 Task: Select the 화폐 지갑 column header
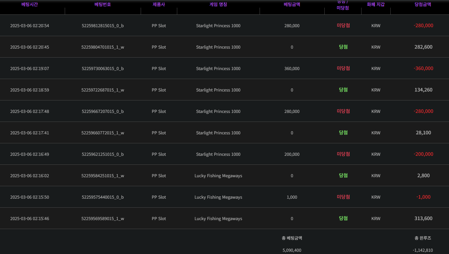point(376,4)
